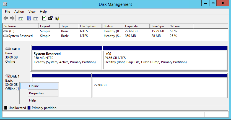Sort by the Type column header

69,26
